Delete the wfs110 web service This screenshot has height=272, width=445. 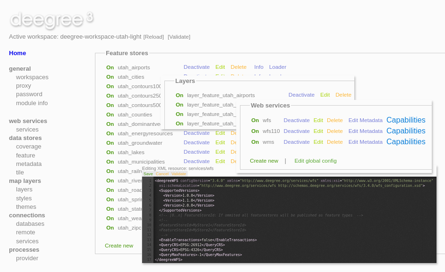pyautogui.click(x=335, y=131)
